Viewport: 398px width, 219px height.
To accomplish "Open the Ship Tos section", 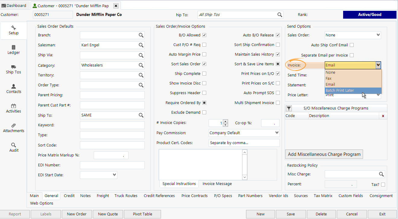I will (x=13, y=69).
